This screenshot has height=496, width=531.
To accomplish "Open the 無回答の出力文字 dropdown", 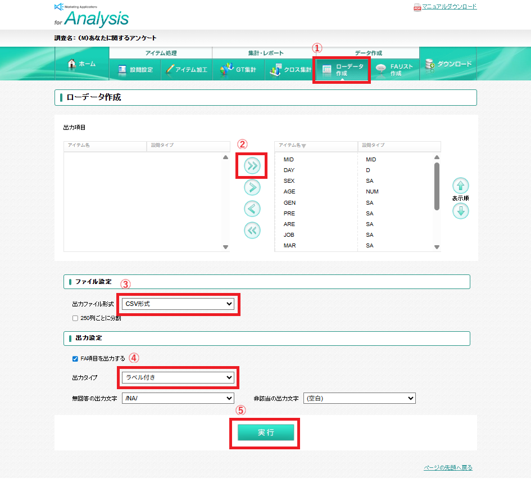I will 178,398.
